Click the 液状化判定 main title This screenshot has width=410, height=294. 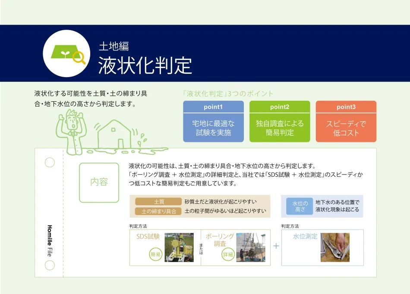[x=145, y=65]
